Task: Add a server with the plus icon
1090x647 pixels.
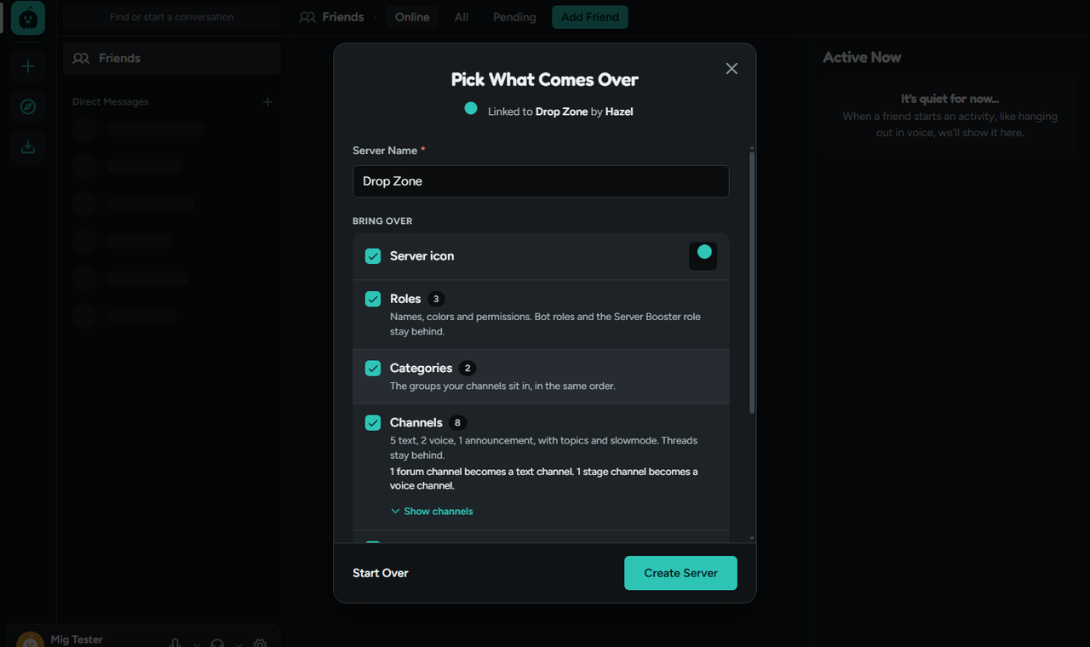Action: click(28, 66)
